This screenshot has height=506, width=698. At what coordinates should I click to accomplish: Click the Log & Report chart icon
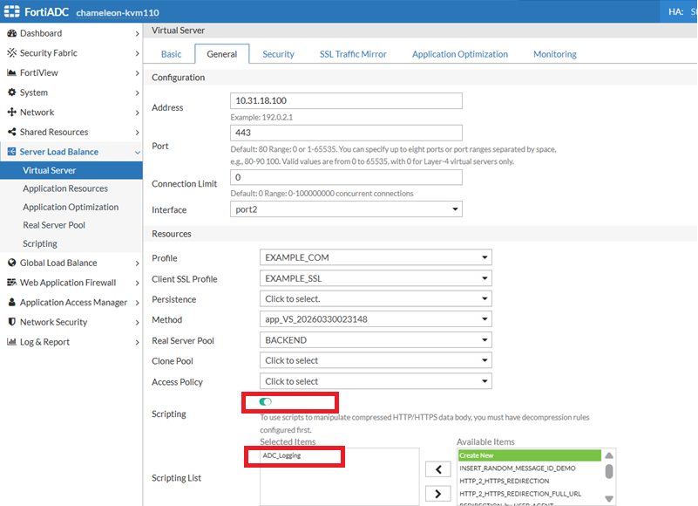[12, 342]
